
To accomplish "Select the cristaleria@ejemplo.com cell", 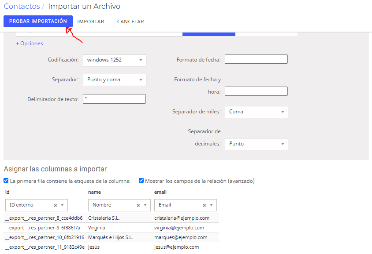I will point(182,218).
